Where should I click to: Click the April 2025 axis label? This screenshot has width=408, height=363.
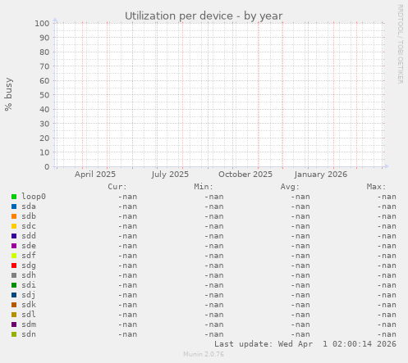tap(95, 175)
